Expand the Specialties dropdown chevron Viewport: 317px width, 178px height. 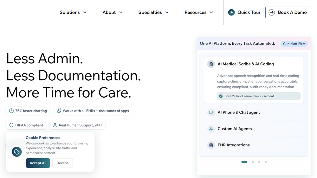(167, 13)
